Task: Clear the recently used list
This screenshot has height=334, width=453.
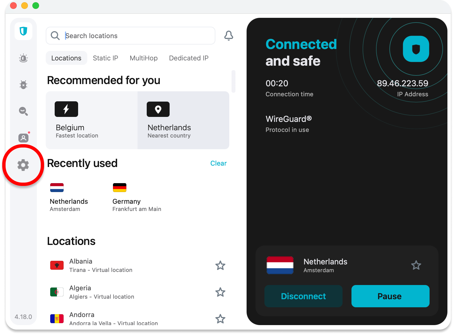Action: pyautogui.click(x=218, y=163)
